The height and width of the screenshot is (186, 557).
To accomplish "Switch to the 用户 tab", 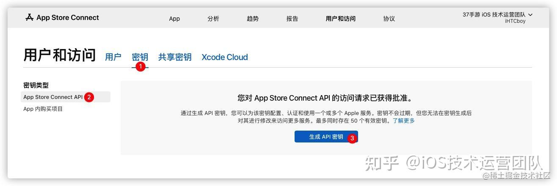I will point(113,57).
